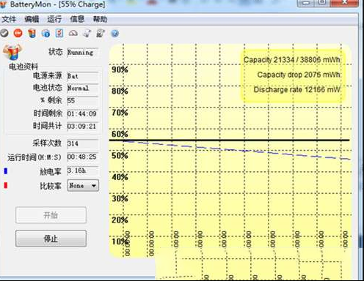
Task: Click the light bulb toolbar icon
Action: [x=87, y=34]
